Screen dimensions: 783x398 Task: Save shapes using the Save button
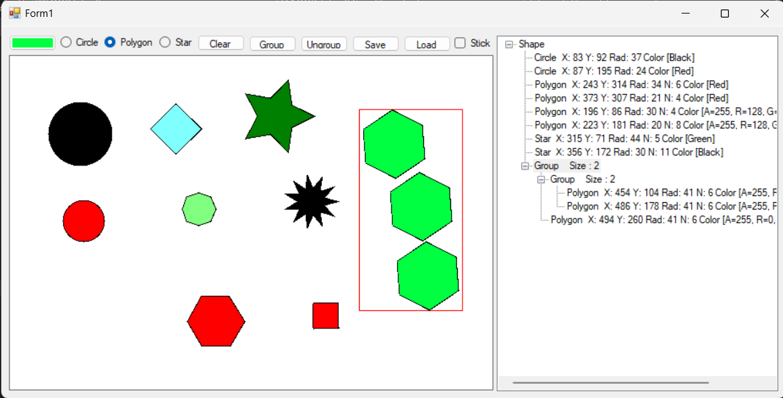tap(375, 43)
